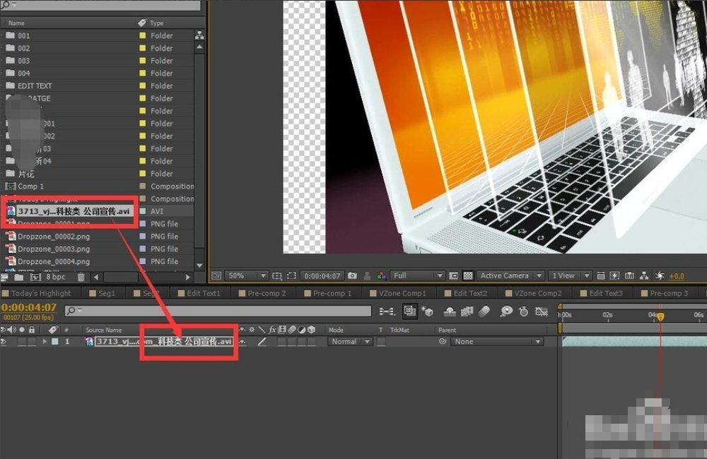Image resolution: width=707 pixels, height=459 pixels.
Task: Toggle Fast Previews in the viewer
Action: (614, 276)
